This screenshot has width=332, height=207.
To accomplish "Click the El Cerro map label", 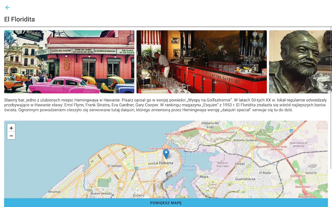I will point(139,195).
